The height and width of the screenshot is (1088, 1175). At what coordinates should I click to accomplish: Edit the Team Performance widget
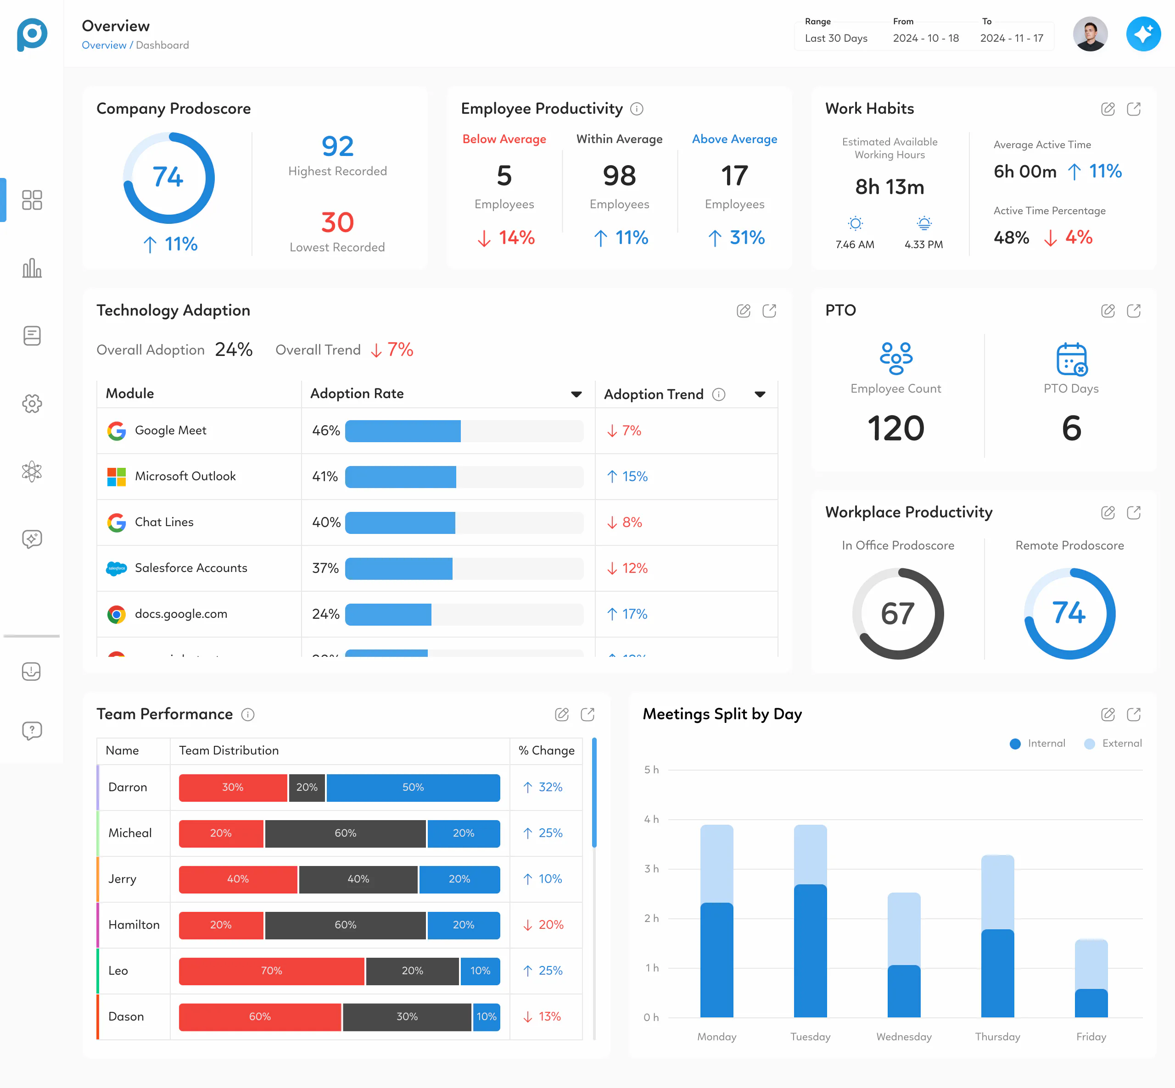pyautogui.click(x=562, y=715)
